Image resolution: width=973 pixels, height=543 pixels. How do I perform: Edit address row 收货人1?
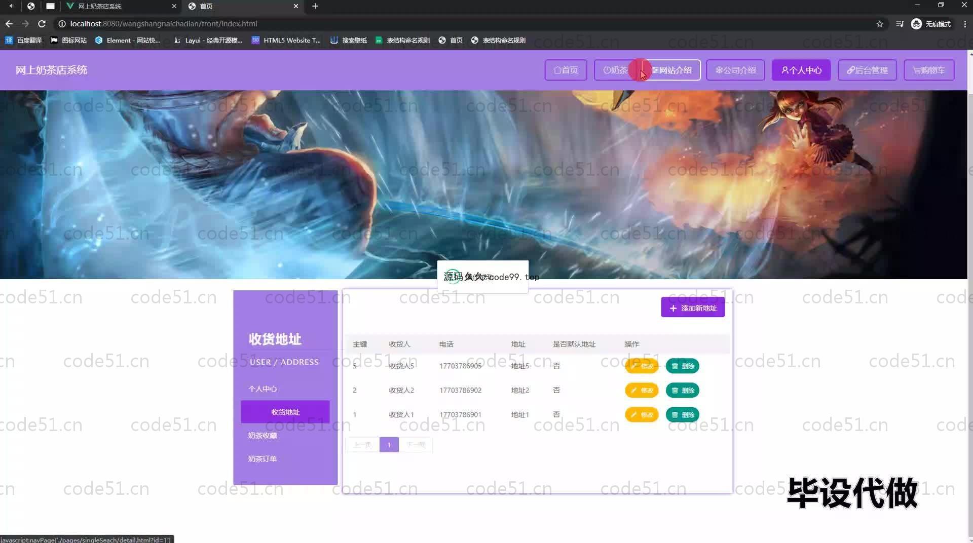[x=642, y=414]
